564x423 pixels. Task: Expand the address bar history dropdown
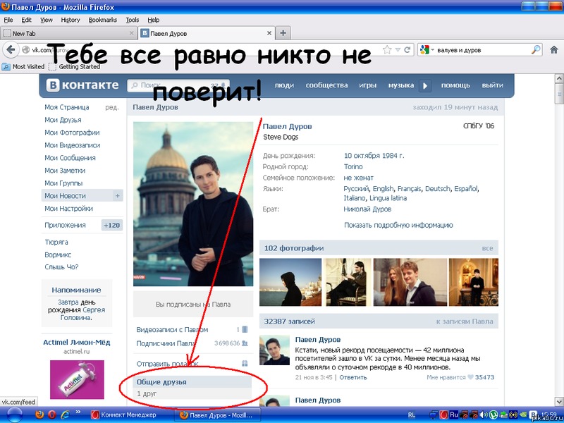(399, 50)
